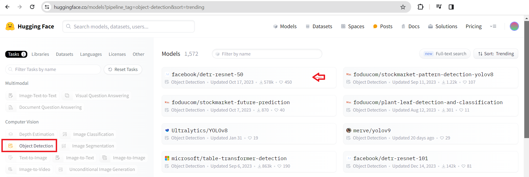
Task: Open Docs in the top navigation
Action: coord(410,26)
